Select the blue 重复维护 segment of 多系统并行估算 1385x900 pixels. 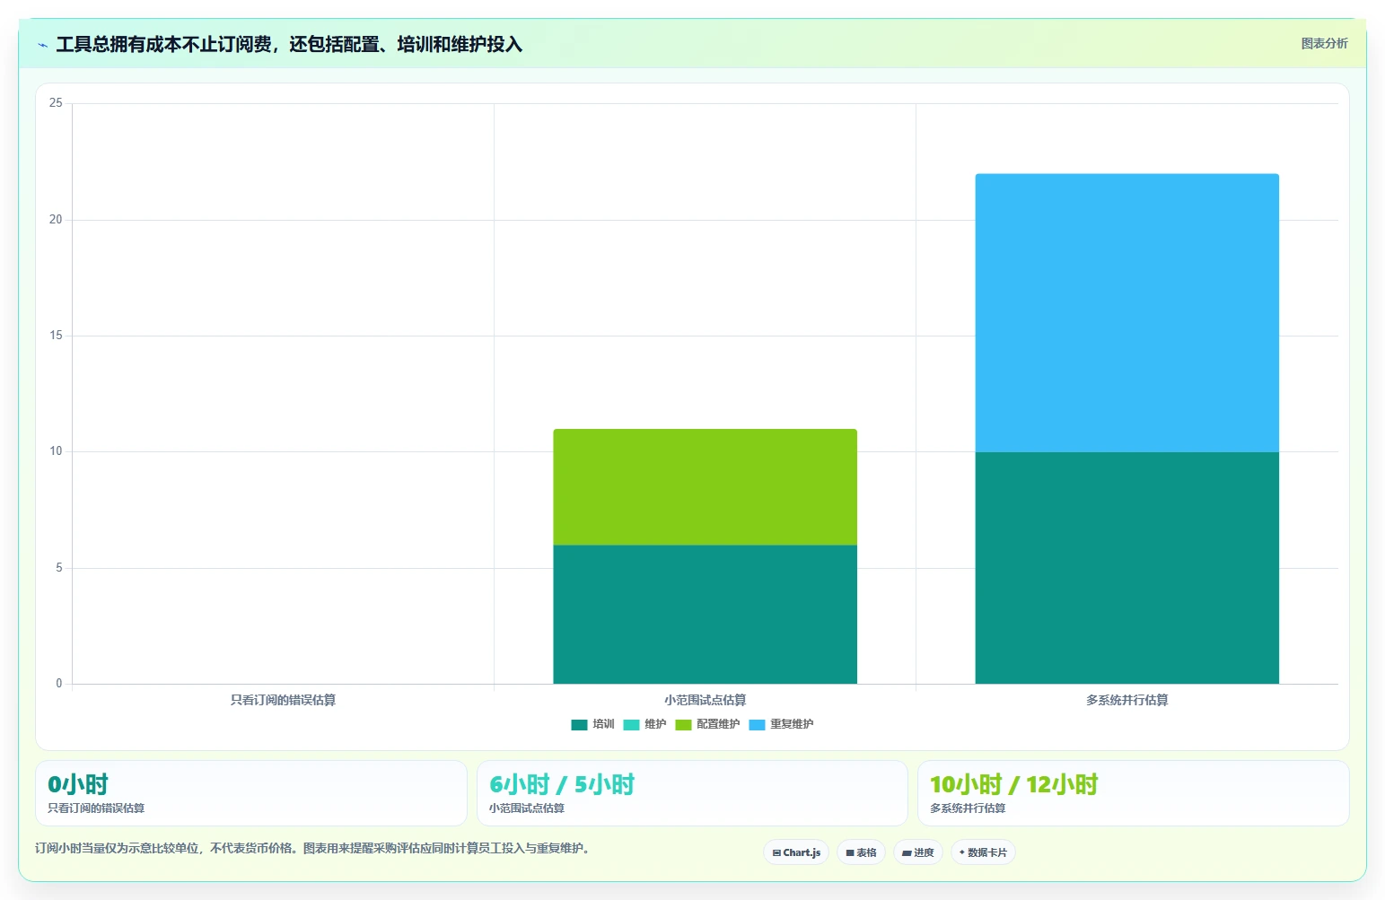[x=1126, y=313]
